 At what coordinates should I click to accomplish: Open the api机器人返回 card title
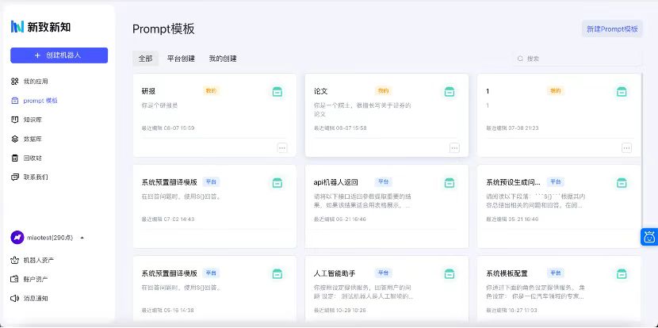click(x=335, y=182)
